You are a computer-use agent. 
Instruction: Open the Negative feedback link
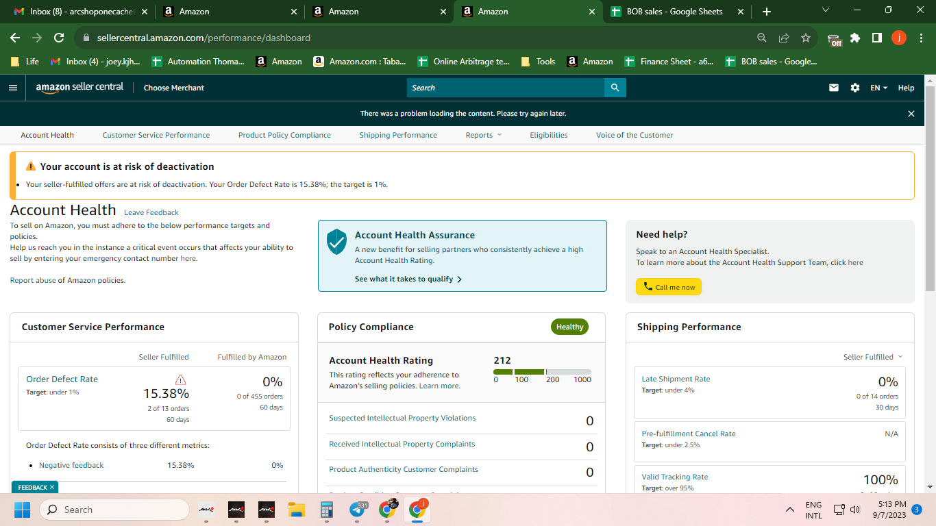point(71,465)
